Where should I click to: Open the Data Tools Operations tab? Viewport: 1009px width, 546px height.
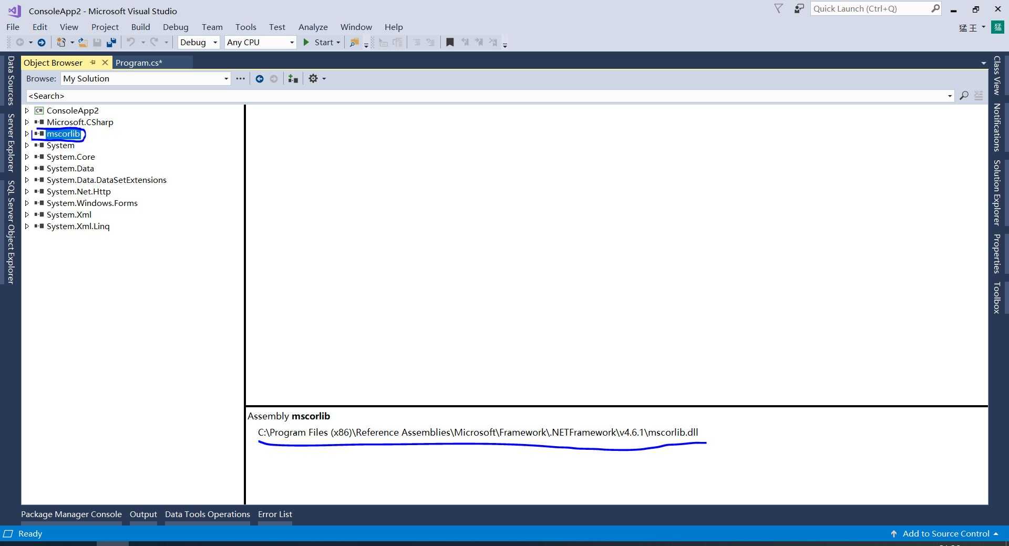point(208,514)
